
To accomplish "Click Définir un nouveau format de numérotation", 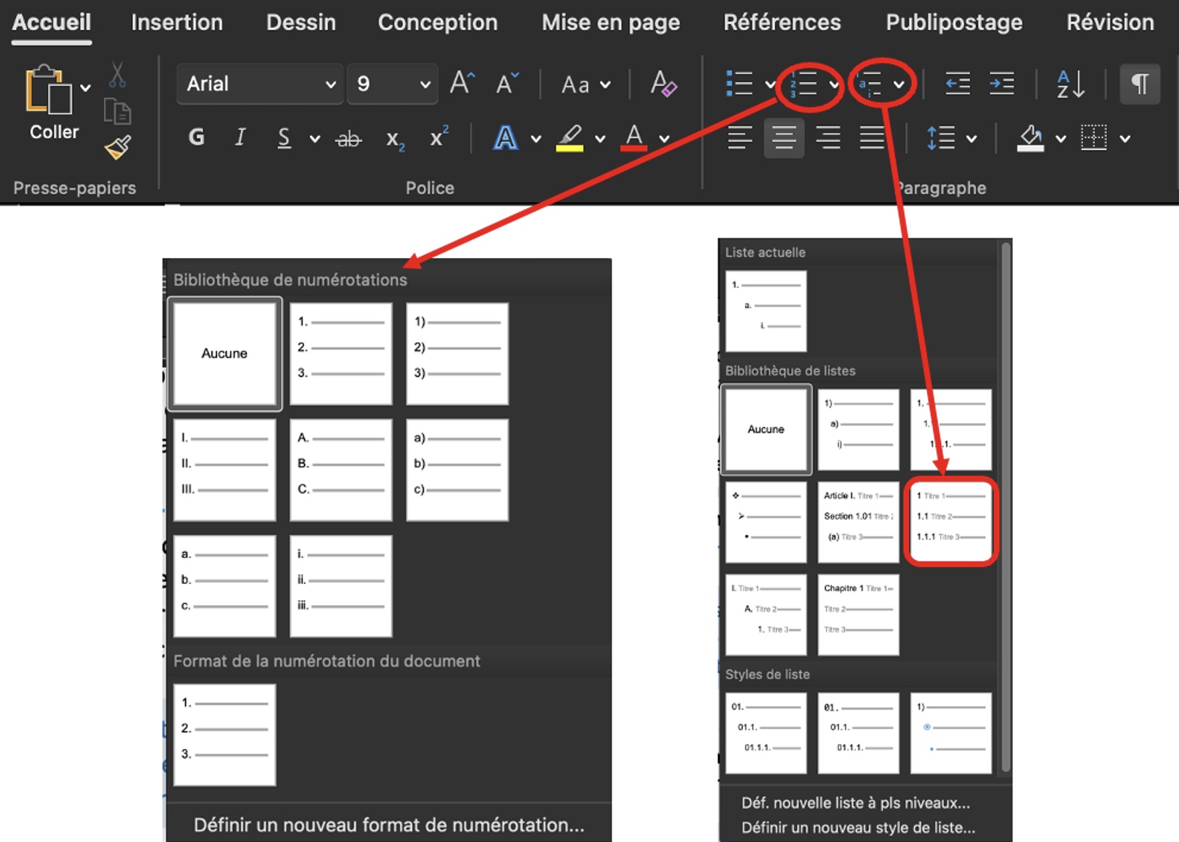I will [x=389, y=825].
